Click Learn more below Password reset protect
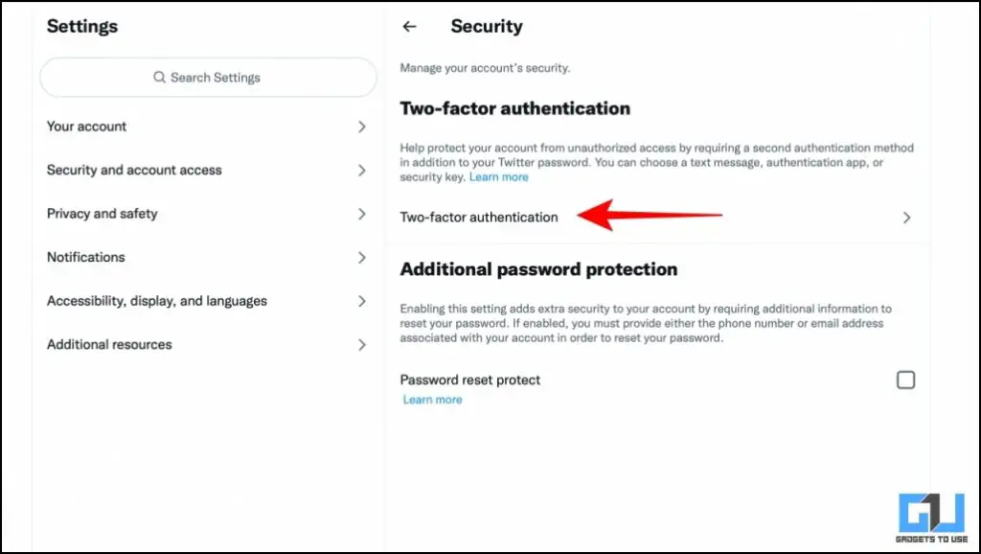 pos(432,400)
